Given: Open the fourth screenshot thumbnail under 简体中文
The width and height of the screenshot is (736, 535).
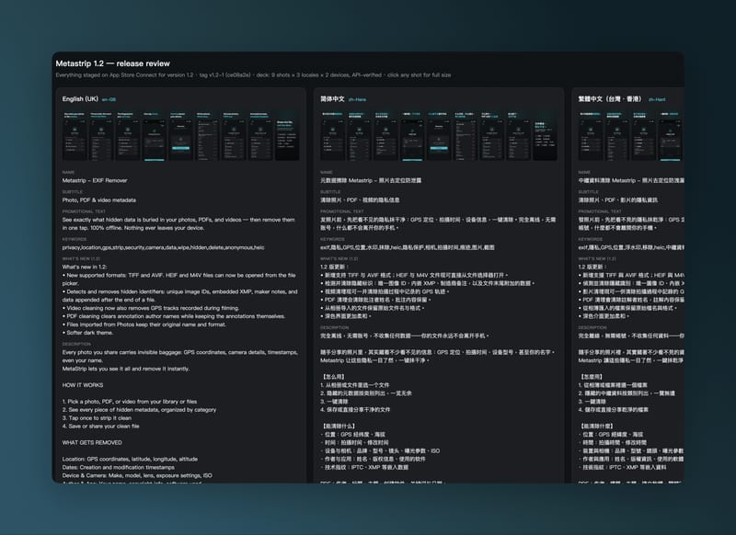Looking at the screenshot, I should click(x=412, y=136).
